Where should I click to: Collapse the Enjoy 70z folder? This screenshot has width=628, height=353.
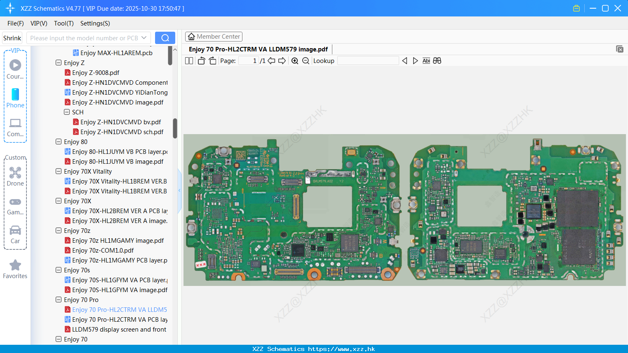click(x=59, y=230)
